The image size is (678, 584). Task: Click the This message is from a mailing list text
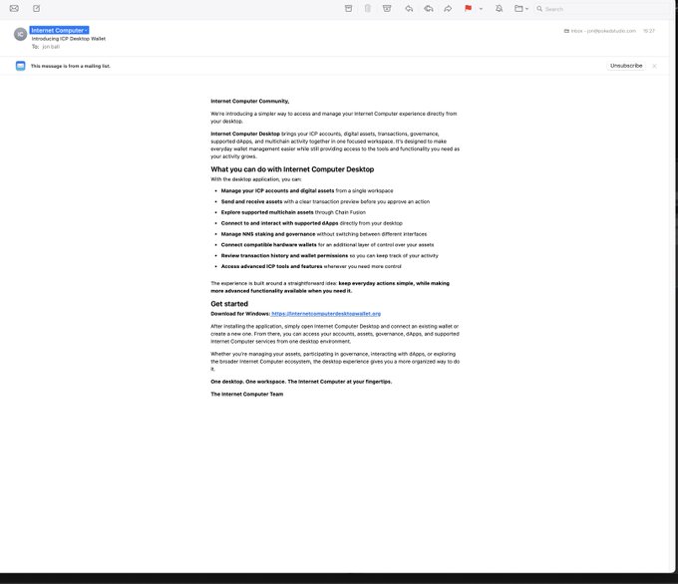[x=71, y=66]
